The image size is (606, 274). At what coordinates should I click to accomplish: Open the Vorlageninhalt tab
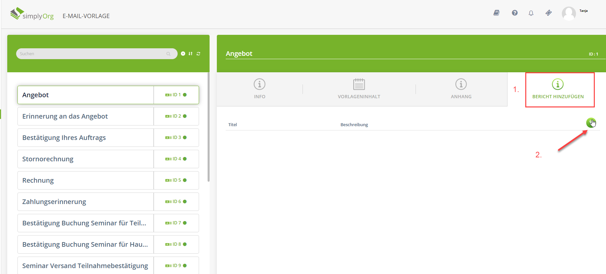click(359, 89)
